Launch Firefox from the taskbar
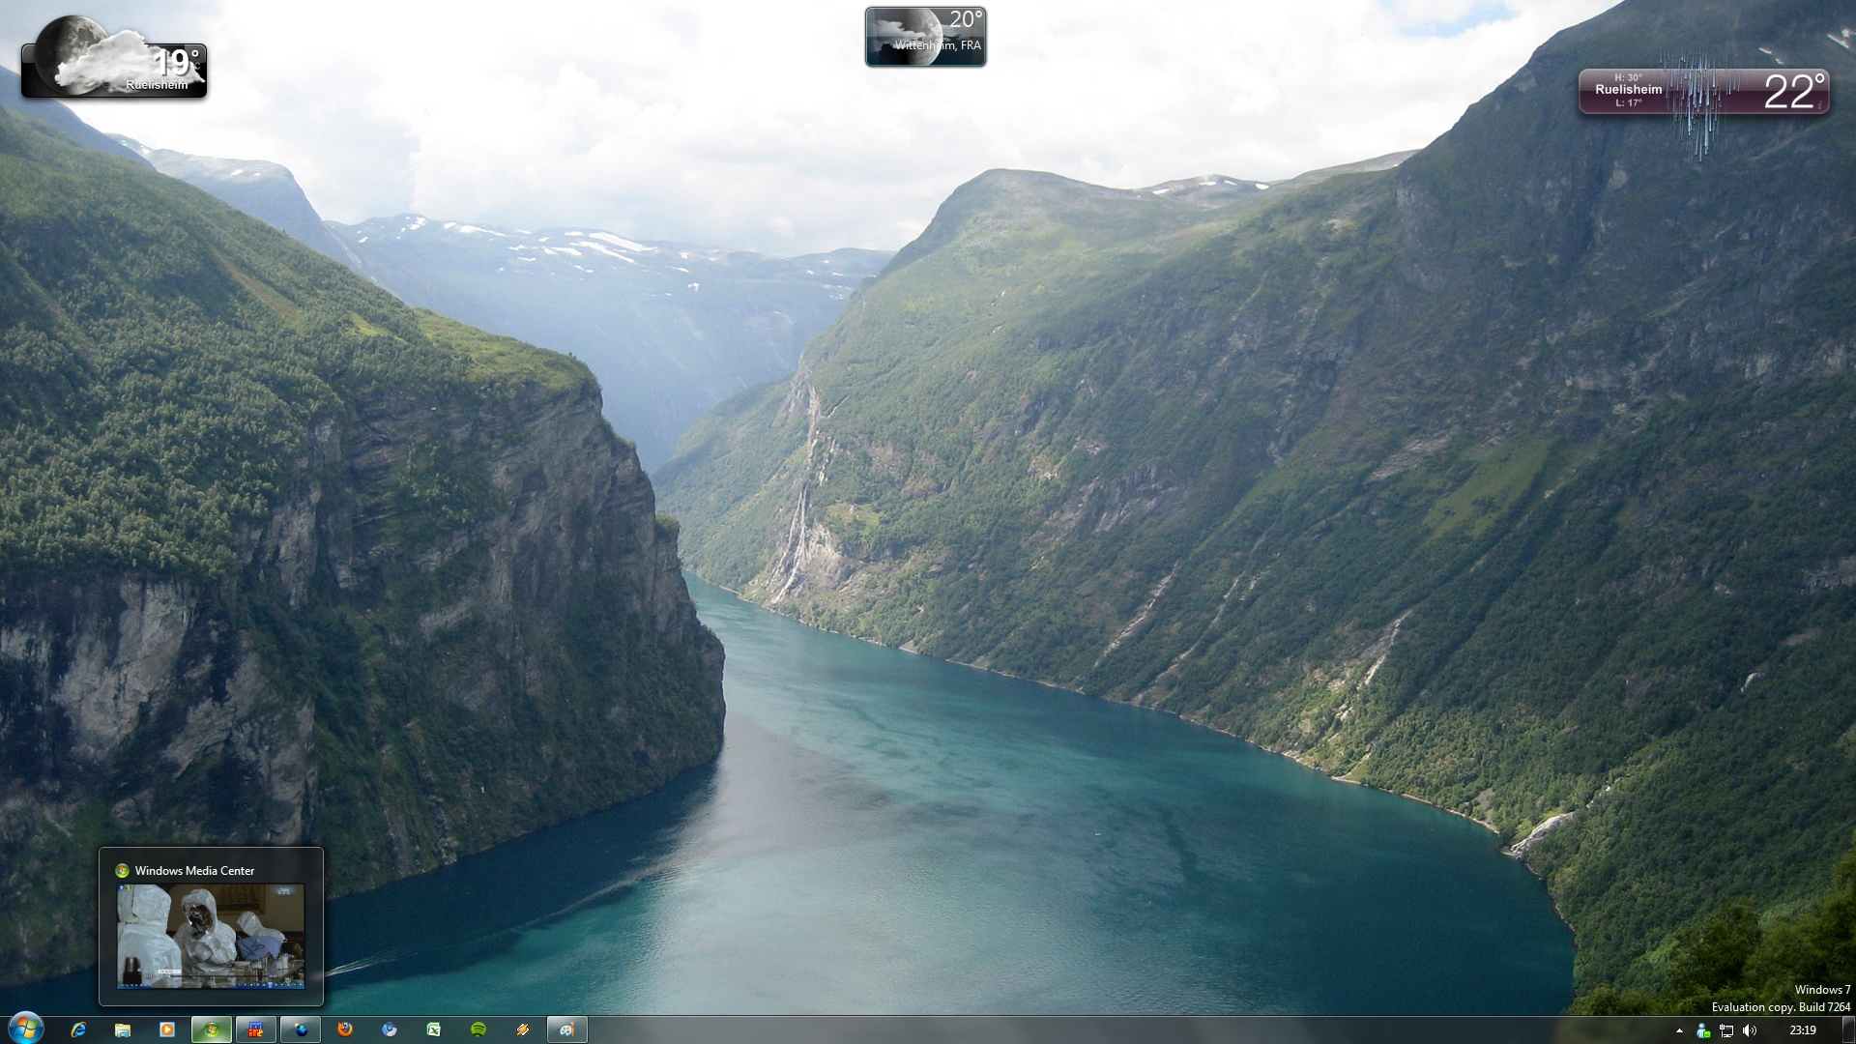1856x1044 pixels. 345,1029
